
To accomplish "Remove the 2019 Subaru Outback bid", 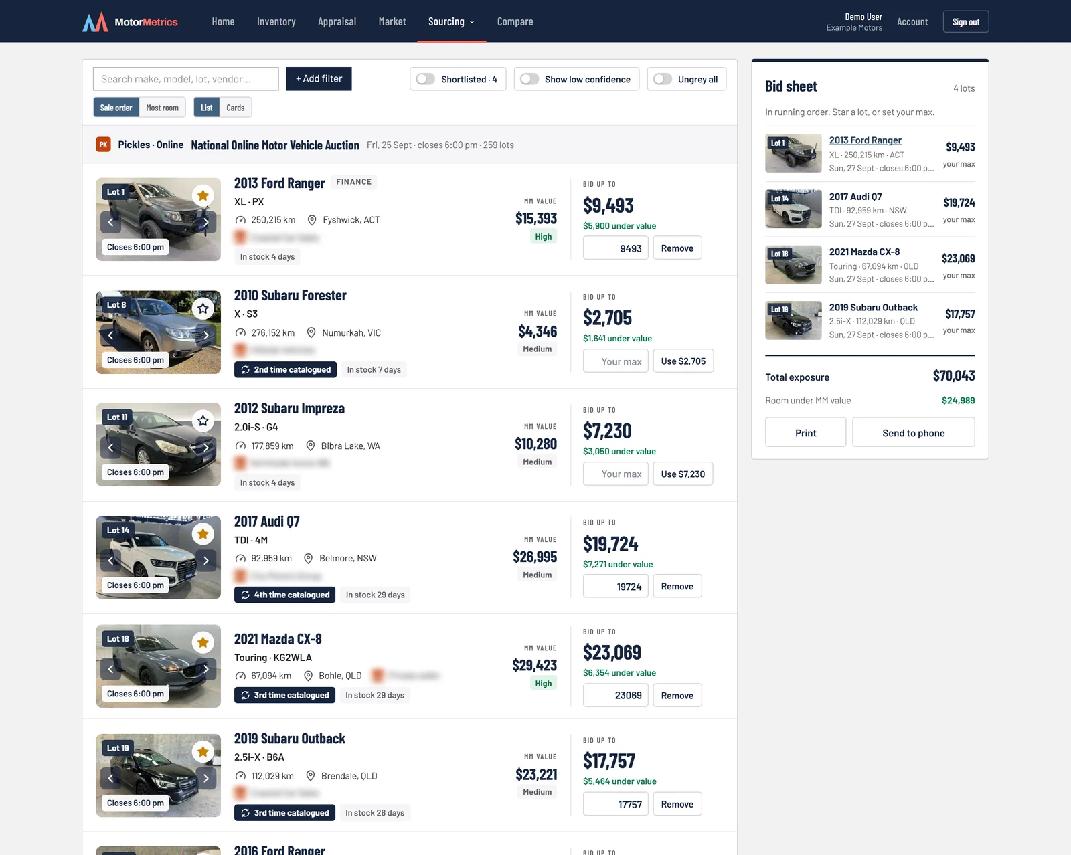I will (x=677, y=804).
